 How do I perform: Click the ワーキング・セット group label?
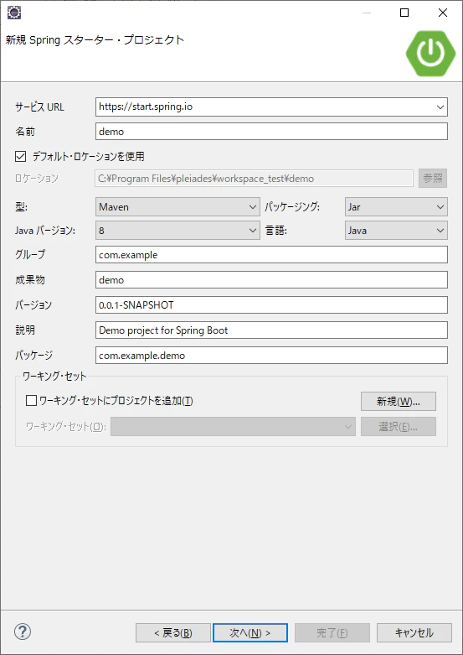coord(54,376)
